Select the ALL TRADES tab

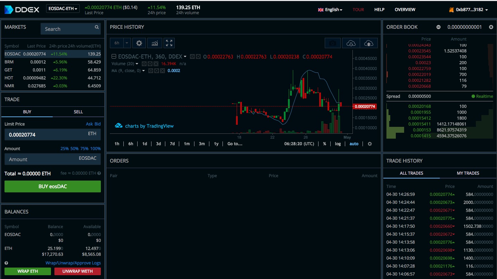(x=411, y=173)
